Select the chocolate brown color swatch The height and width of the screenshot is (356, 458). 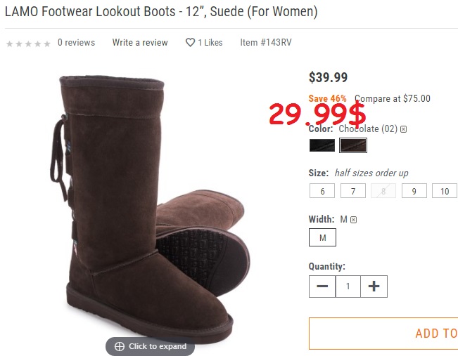(353, 145)
